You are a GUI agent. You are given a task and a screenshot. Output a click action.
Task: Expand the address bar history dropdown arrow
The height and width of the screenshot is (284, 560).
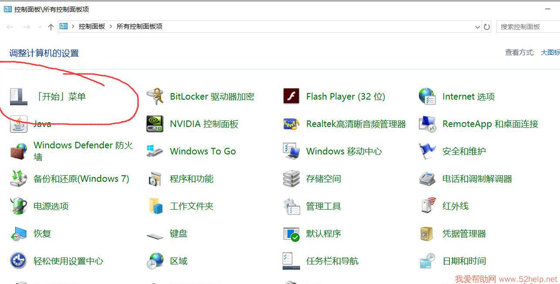click(477, 27)
